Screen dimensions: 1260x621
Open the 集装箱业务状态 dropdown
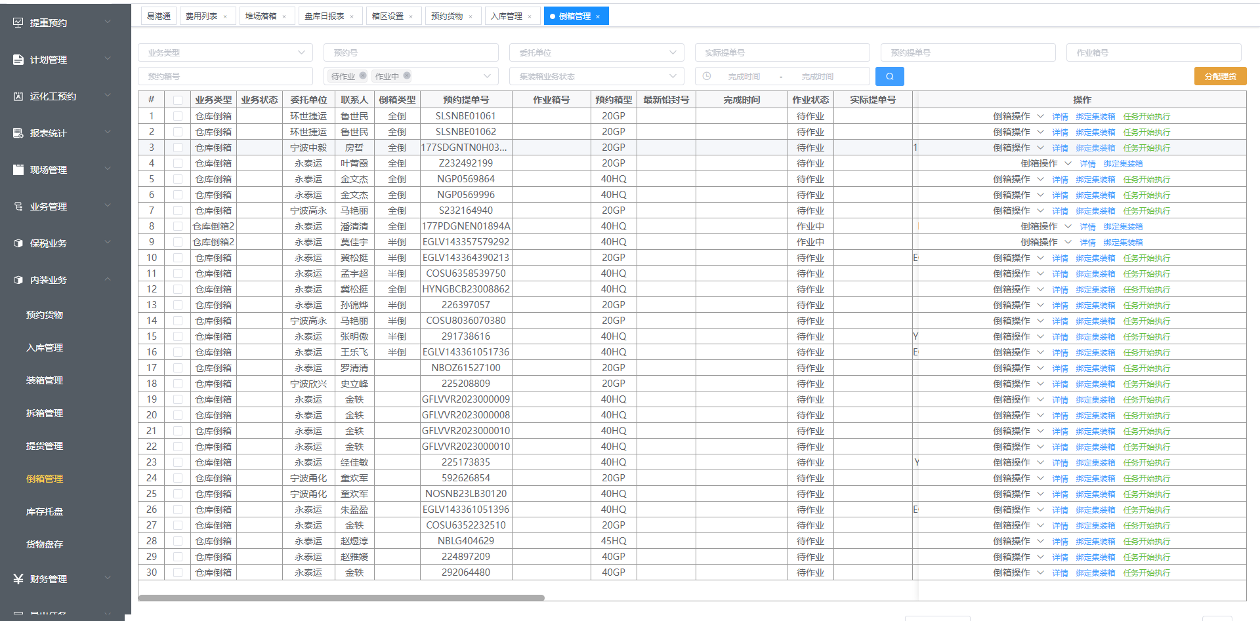(x=597, y=76)
